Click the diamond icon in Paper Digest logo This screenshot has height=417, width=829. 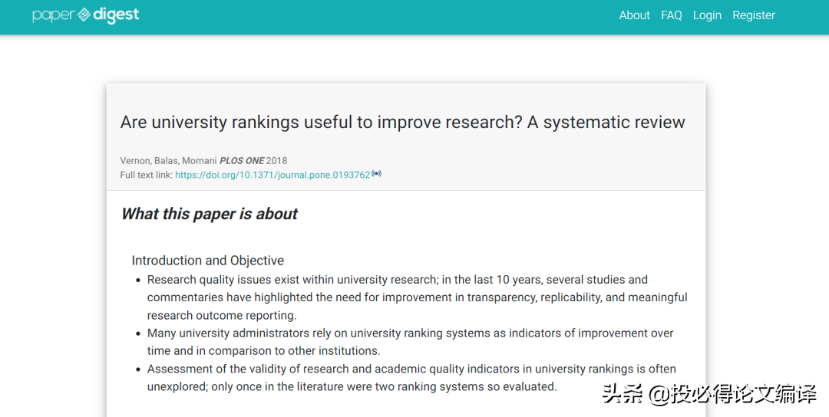click(x=84, y=15)
